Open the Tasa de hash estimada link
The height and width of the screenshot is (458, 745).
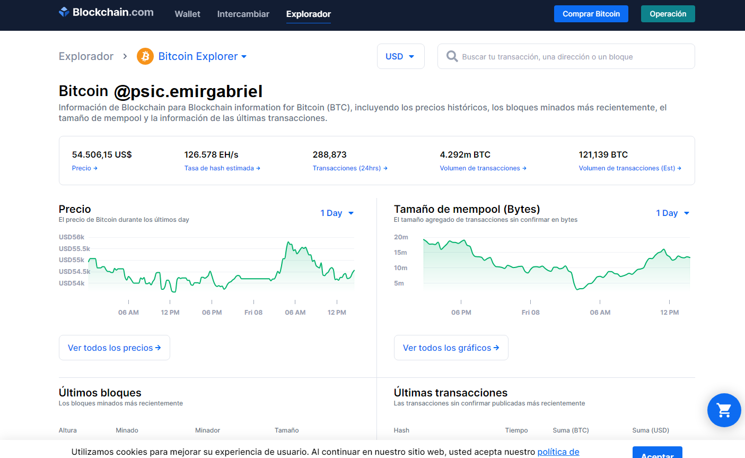tap(222, 168)
